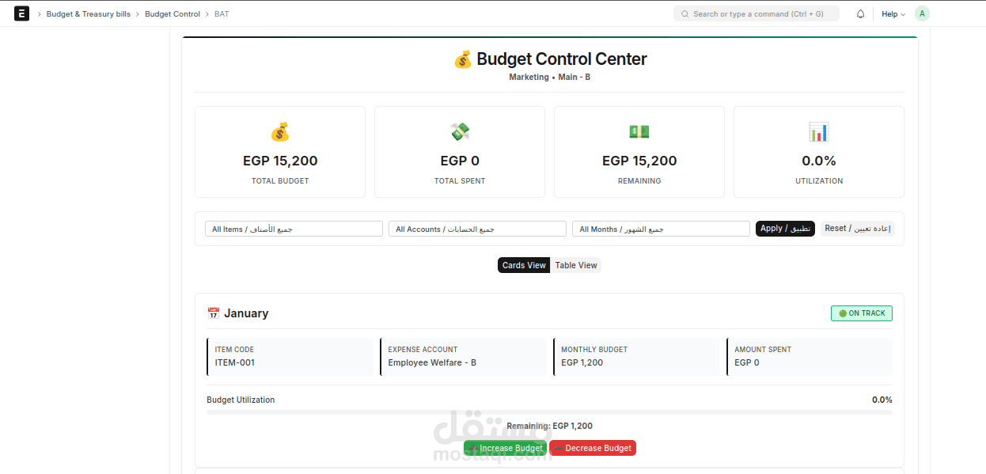This screenshot has width=986, height=474.
Task: Click the bar chart icon above Utilization
Action: click(819, 131)
